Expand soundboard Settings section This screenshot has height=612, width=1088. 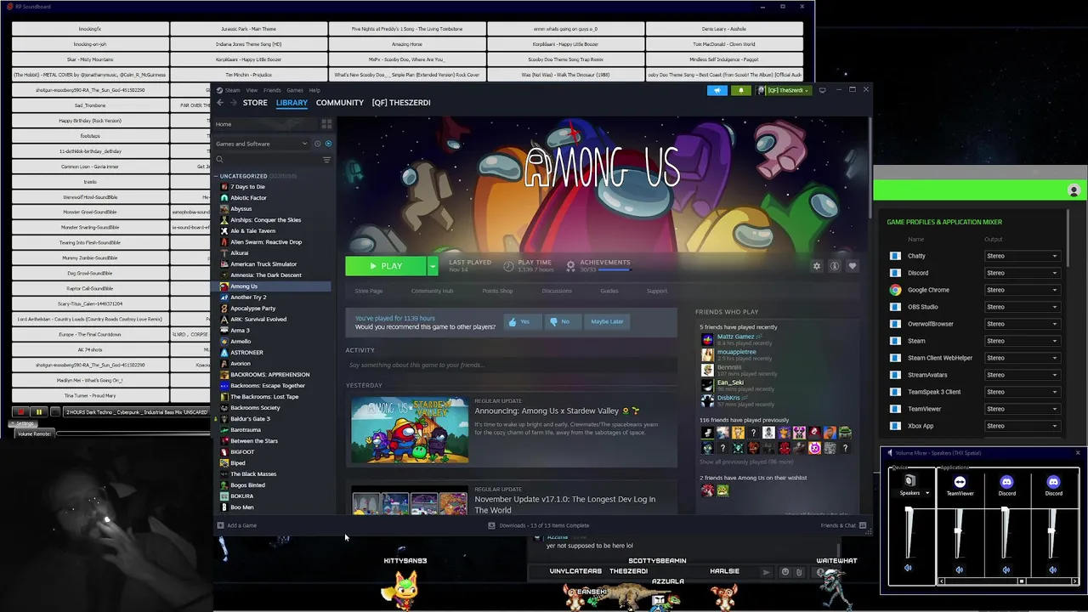[25, 423]
